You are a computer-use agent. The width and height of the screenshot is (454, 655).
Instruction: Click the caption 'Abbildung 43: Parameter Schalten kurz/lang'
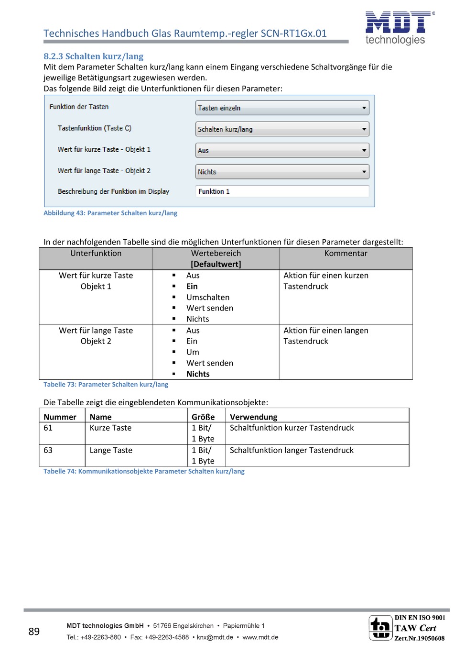click(110, 213)
